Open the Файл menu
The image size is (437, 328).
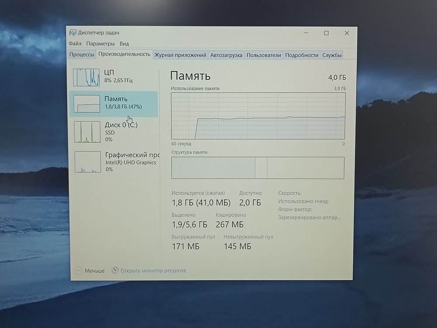[x=75, y=44]
